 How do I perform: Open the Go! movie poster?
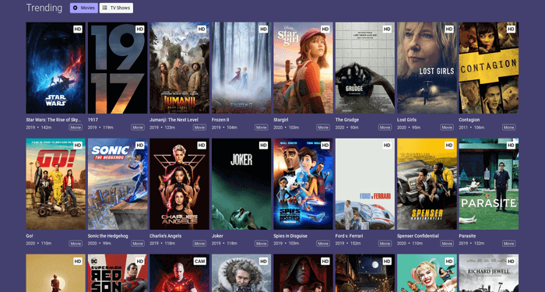point(55,184)
